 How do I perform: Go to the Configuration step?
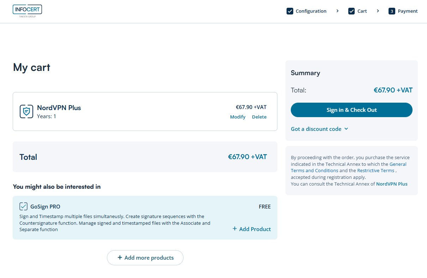pyautogui.click(x=311, y=11)
